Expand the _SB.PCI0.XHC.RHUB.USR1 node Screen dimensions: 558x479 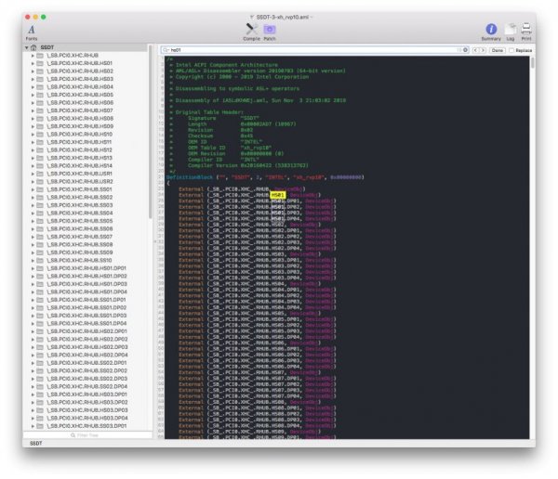[x=32, y=173]
